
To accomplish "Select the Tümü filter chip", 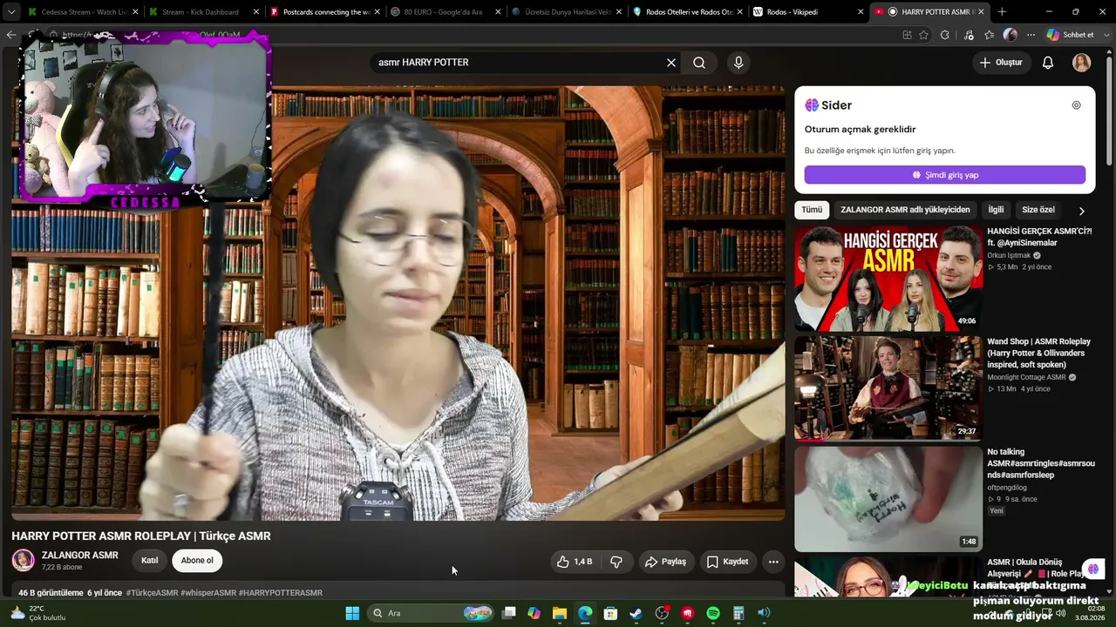I will tap(812, 210).
